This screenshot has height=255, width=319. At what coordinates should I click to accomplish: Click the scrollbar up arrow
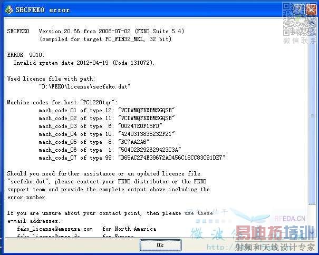pos(312,22)
